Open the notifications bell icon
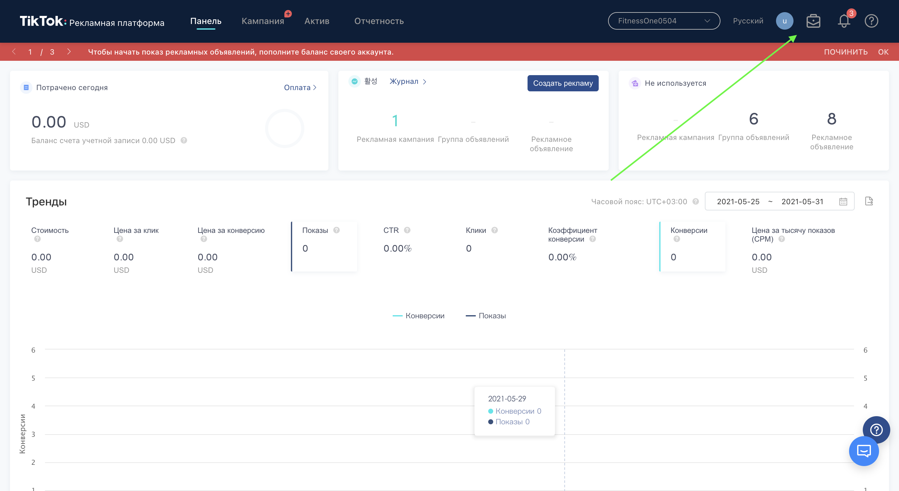The width and height of the screenshot is (899, 491). point(843,21)
